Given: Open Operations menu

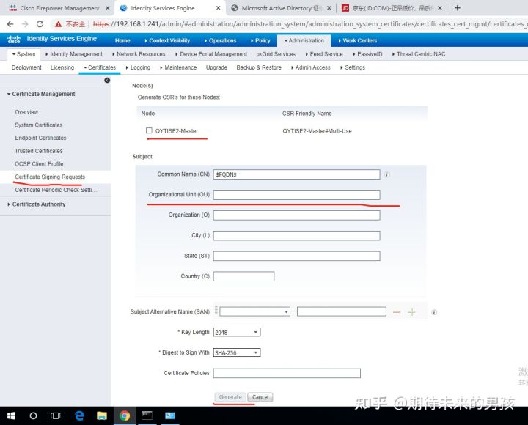Looking at the screenshot, I should pos(220,40).
